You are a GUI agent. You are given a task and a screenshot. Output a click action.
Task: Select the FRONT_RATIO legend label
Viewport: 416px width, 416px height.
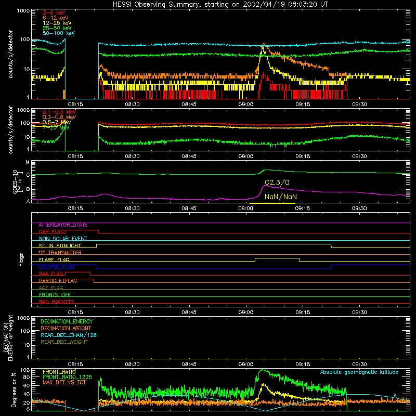[59, 372]
